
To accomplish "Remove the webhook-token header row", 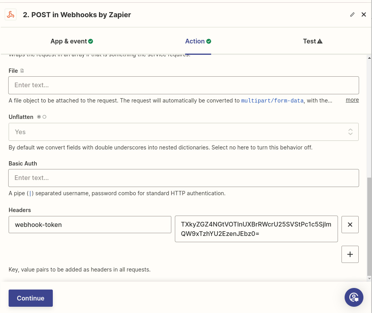I will pos(350,225).
